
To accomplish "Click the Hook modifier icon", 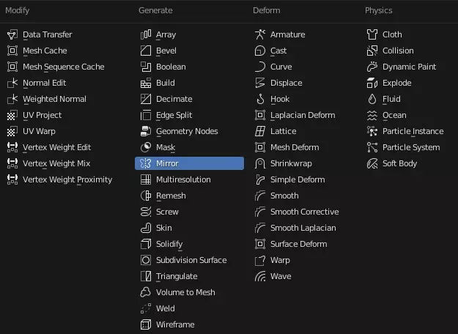I will 260,99.
